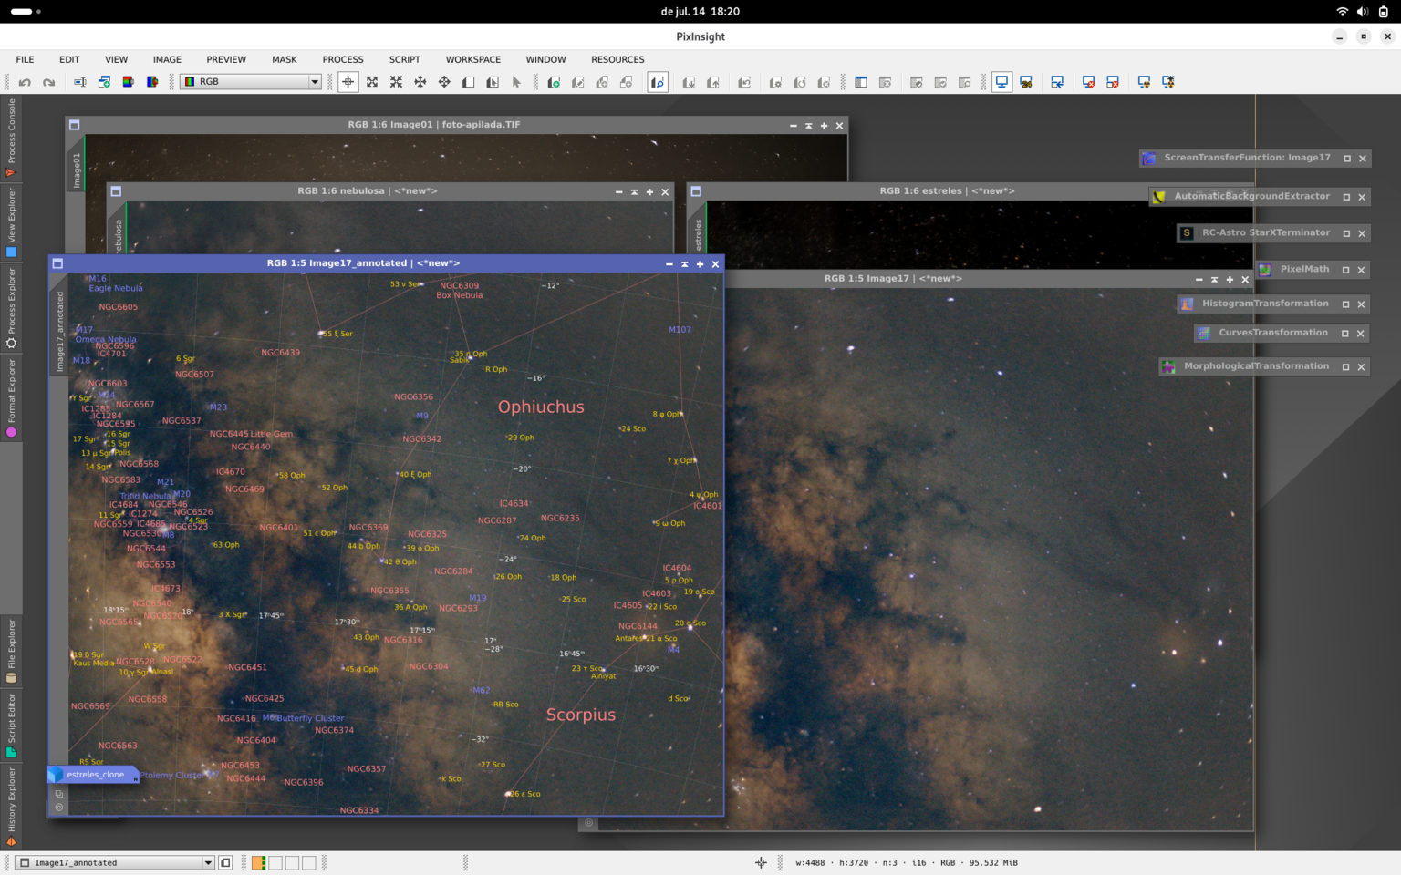Click the monitor icon in the toolbar
The image size is (1401, 875).
click(x=1001, y=82)
